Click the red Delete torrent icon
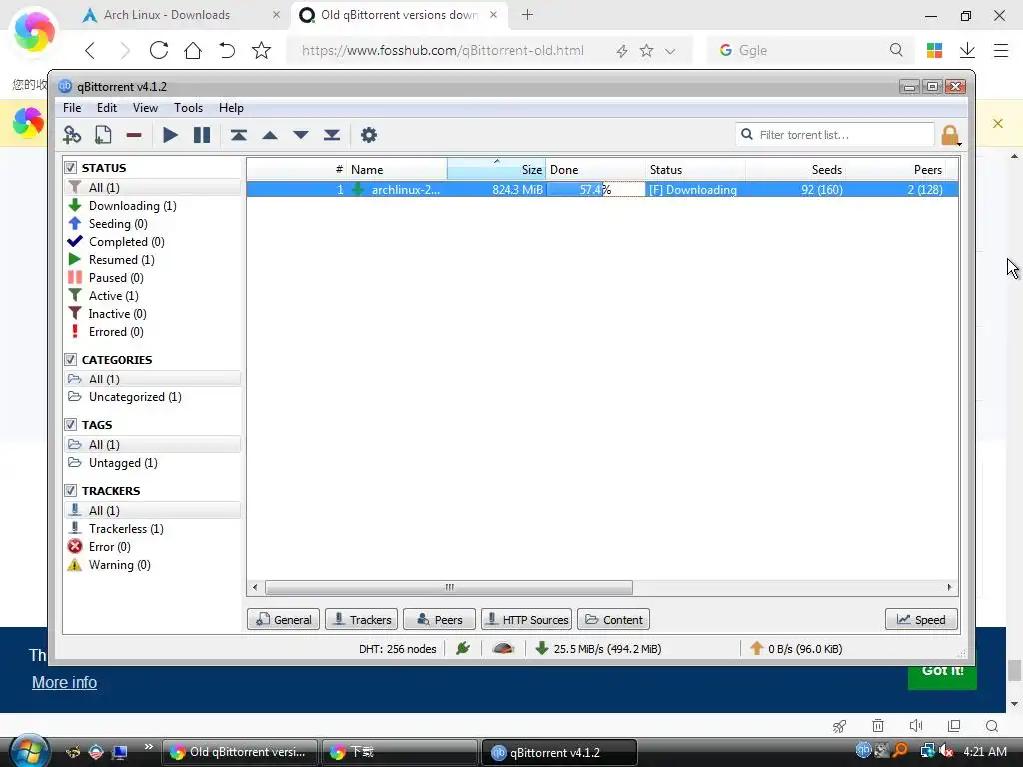 click(134, 135)
